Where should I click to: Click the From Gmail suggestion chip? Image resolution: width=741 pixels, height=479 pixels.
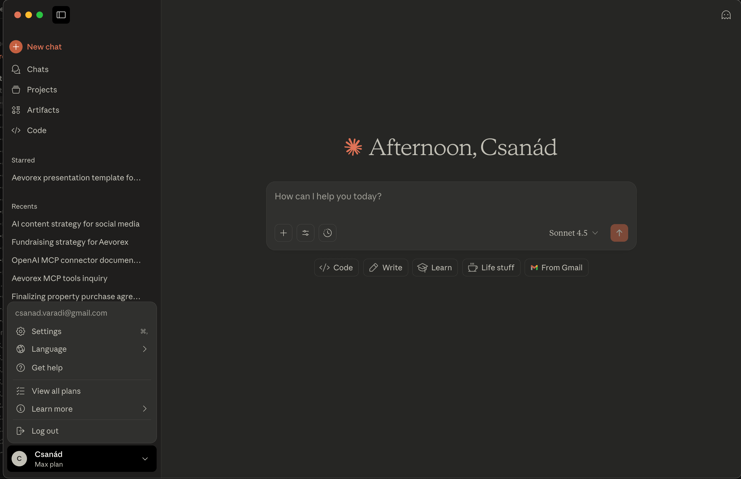[x=556, y=267]
